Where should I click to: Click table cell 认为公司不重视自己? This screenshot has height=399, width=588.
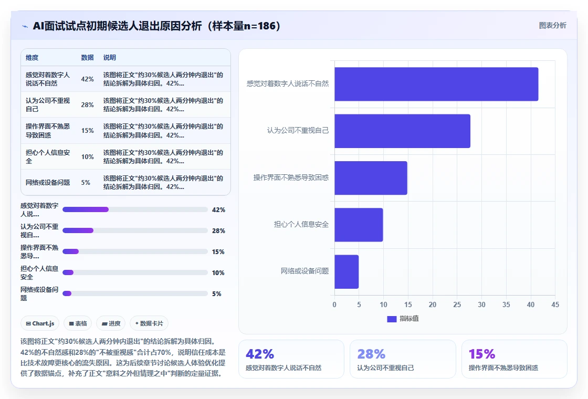pyautogui.click(x=48, y=104)
